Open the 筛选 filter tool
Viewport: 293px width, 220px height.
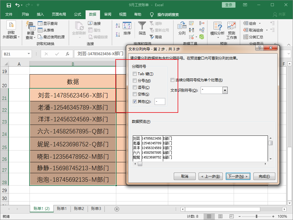(x=142, y=28)
